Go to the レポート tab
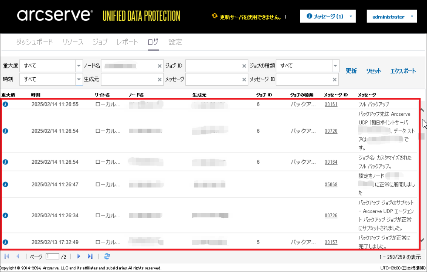The height and width of the screenshot is (272, 427). 127,42
